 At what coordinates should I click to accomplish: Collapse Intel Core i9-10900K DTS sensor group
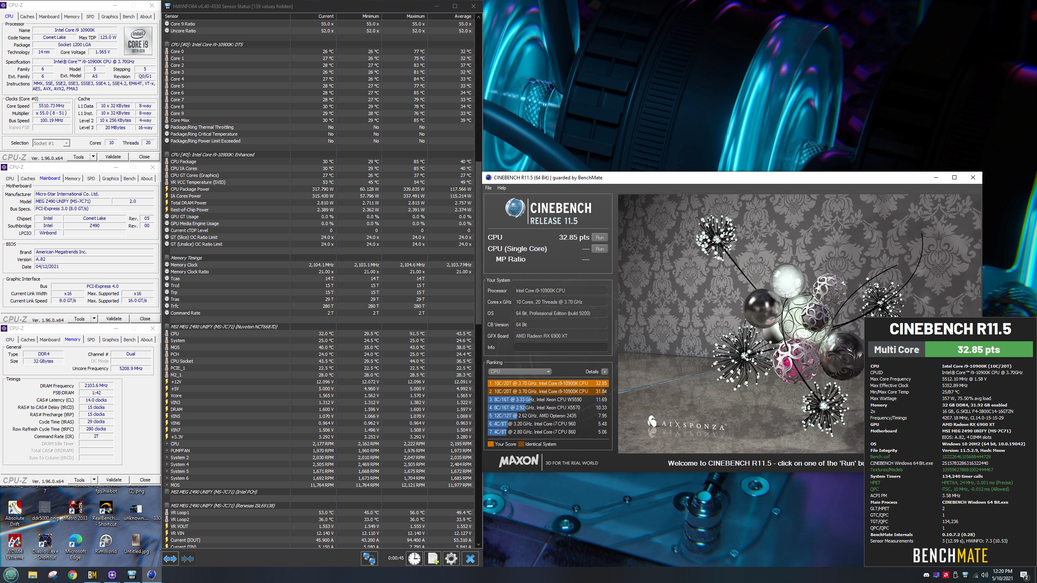(167, 45)
